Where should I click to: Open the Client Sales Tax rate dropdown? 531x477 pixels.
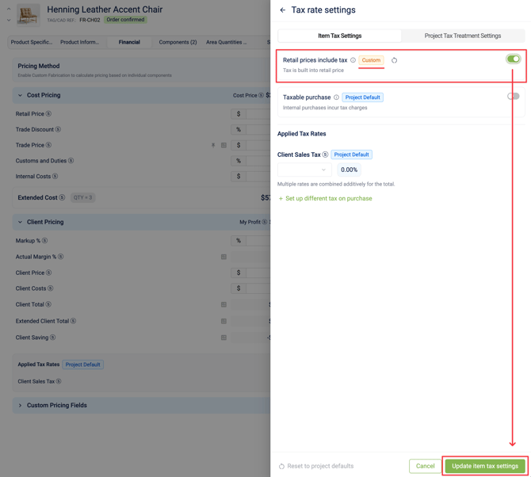coord(304,170)
